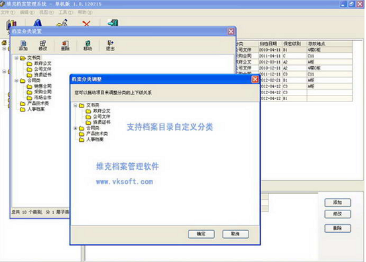Select 公司文件 in 档案分类设置 tree
The image size is (366, 262).
pyautogui.click(x=42, y=69)
